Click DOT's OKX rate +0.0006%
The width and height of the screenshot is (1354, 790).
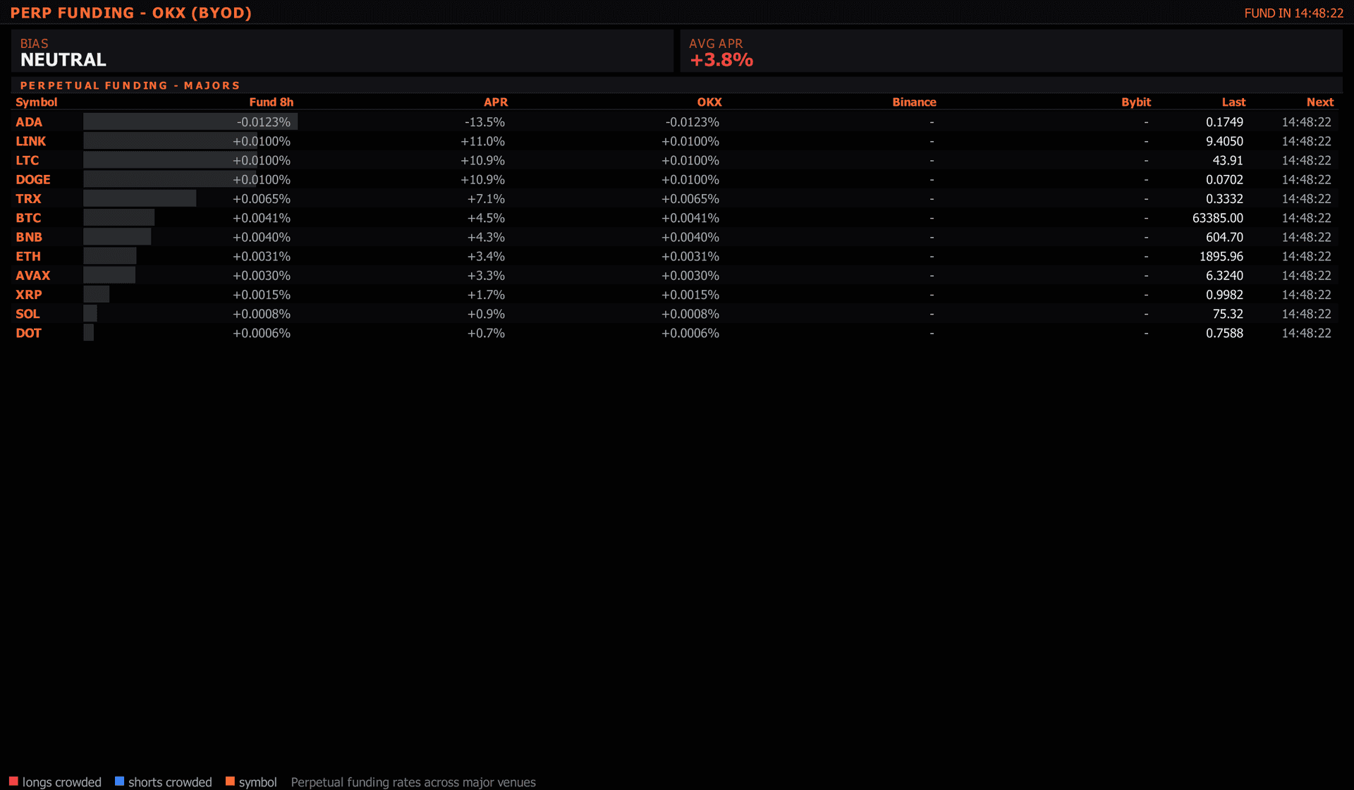(690, 333)
